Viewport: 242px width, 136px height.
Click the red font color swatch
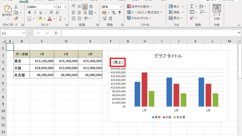(50, 19)
